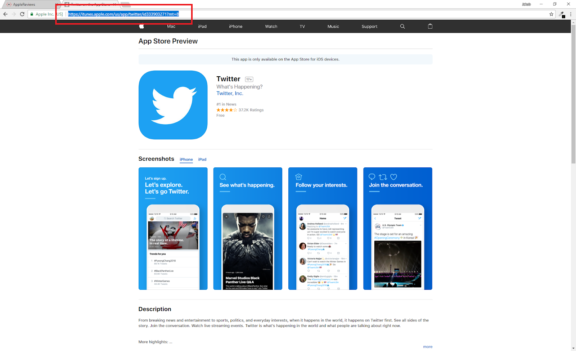Click the Jakub profile button
This screenshot has height=351, width=576.
[527, 4]
